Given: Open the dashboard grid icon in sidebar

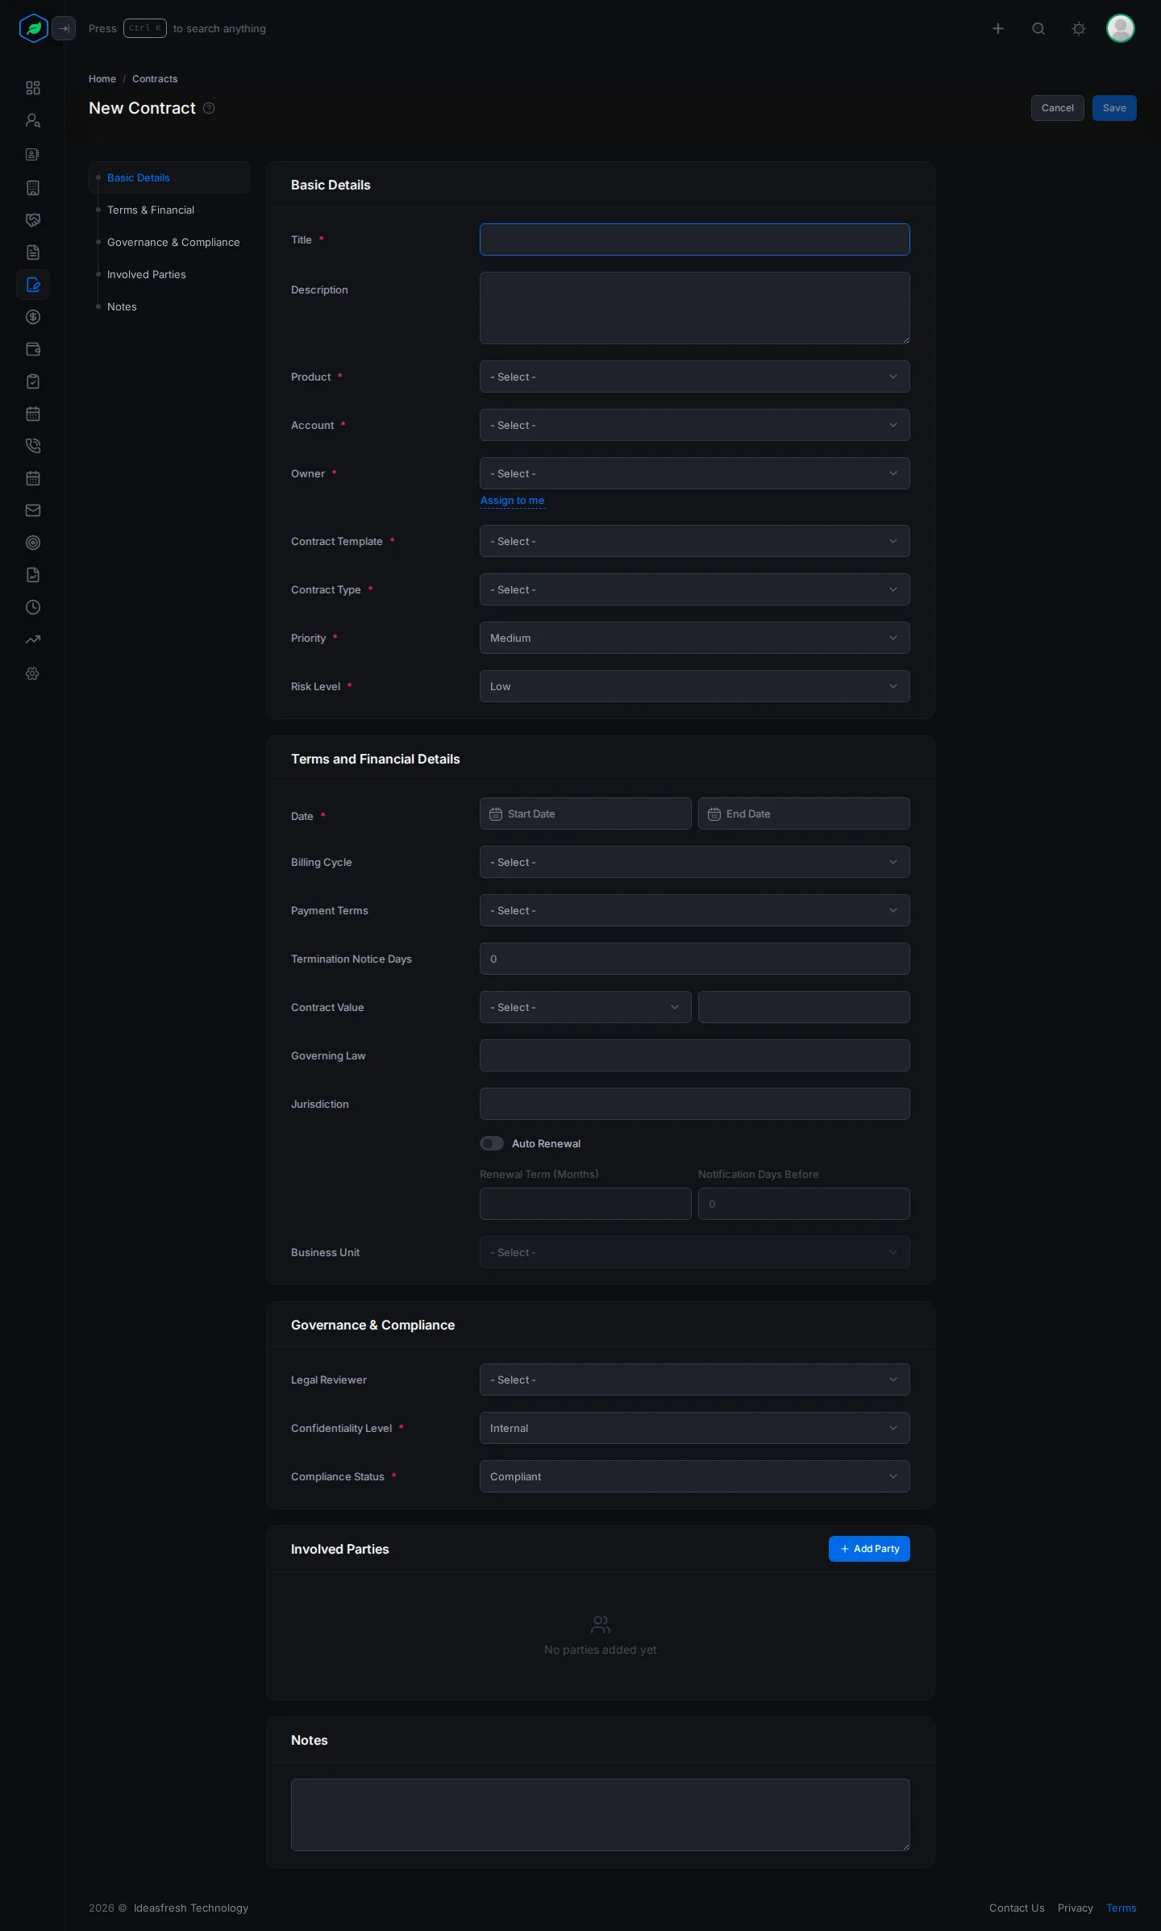Looking at the screenshot, I should [x=33, y=88].
